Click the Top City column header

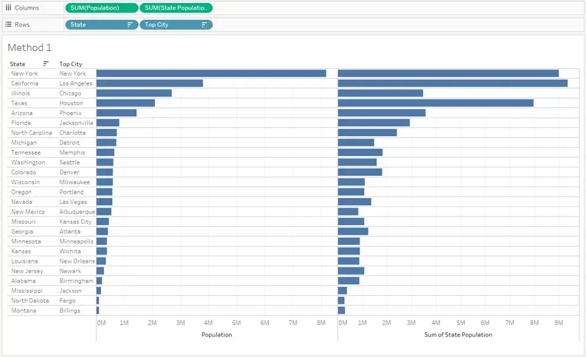(71, 64)
